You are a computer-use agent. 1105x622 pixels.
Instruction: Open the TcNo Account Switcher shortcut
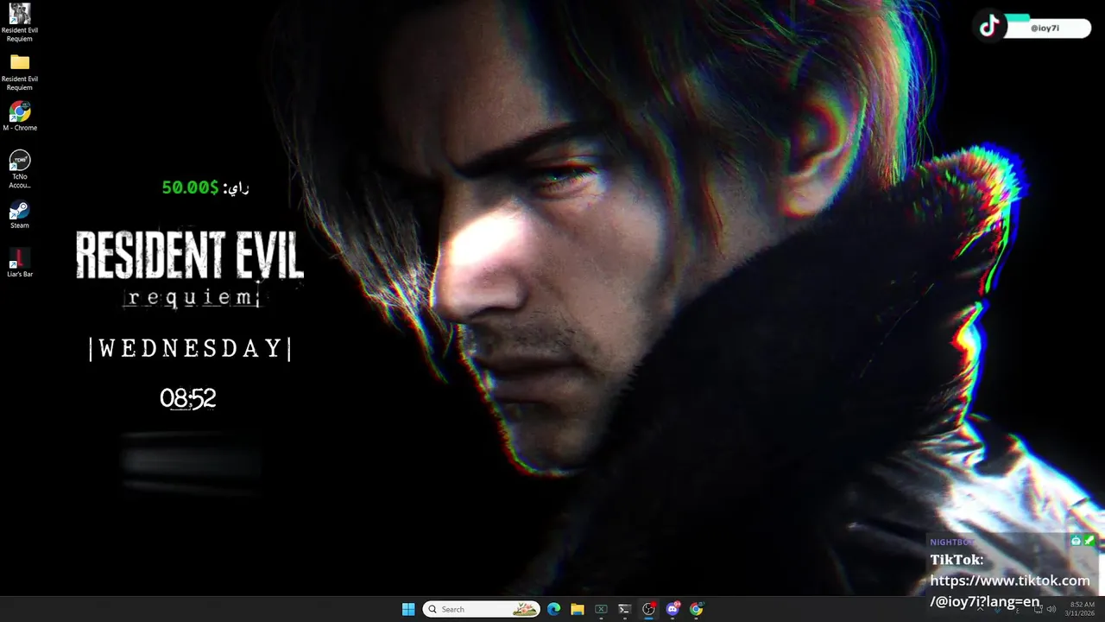tap(20, 169)
